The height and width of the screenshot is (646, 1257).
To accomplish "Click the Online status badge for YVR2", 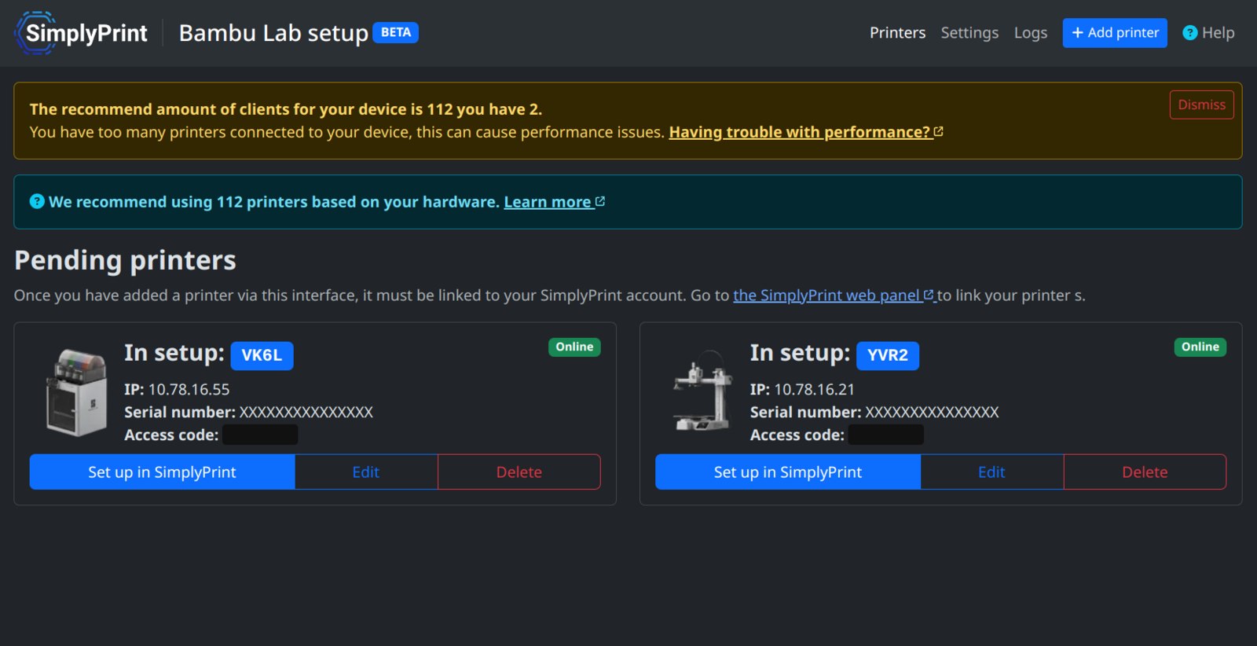I will pyautogui.click(x=1200, y=347).
